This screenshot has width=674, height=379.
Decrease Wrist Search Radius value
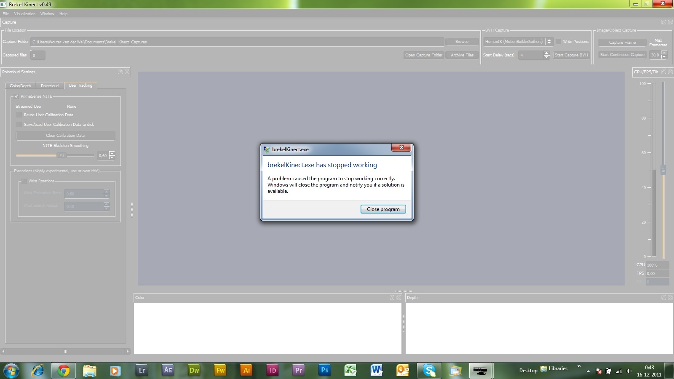[x=106, y=208]
